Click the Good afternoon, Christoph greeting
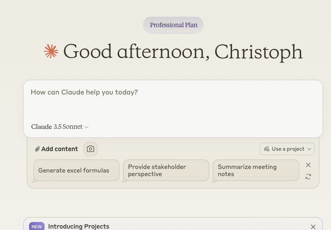The height and width of the screenshot is (230, 331). [183, 52]
